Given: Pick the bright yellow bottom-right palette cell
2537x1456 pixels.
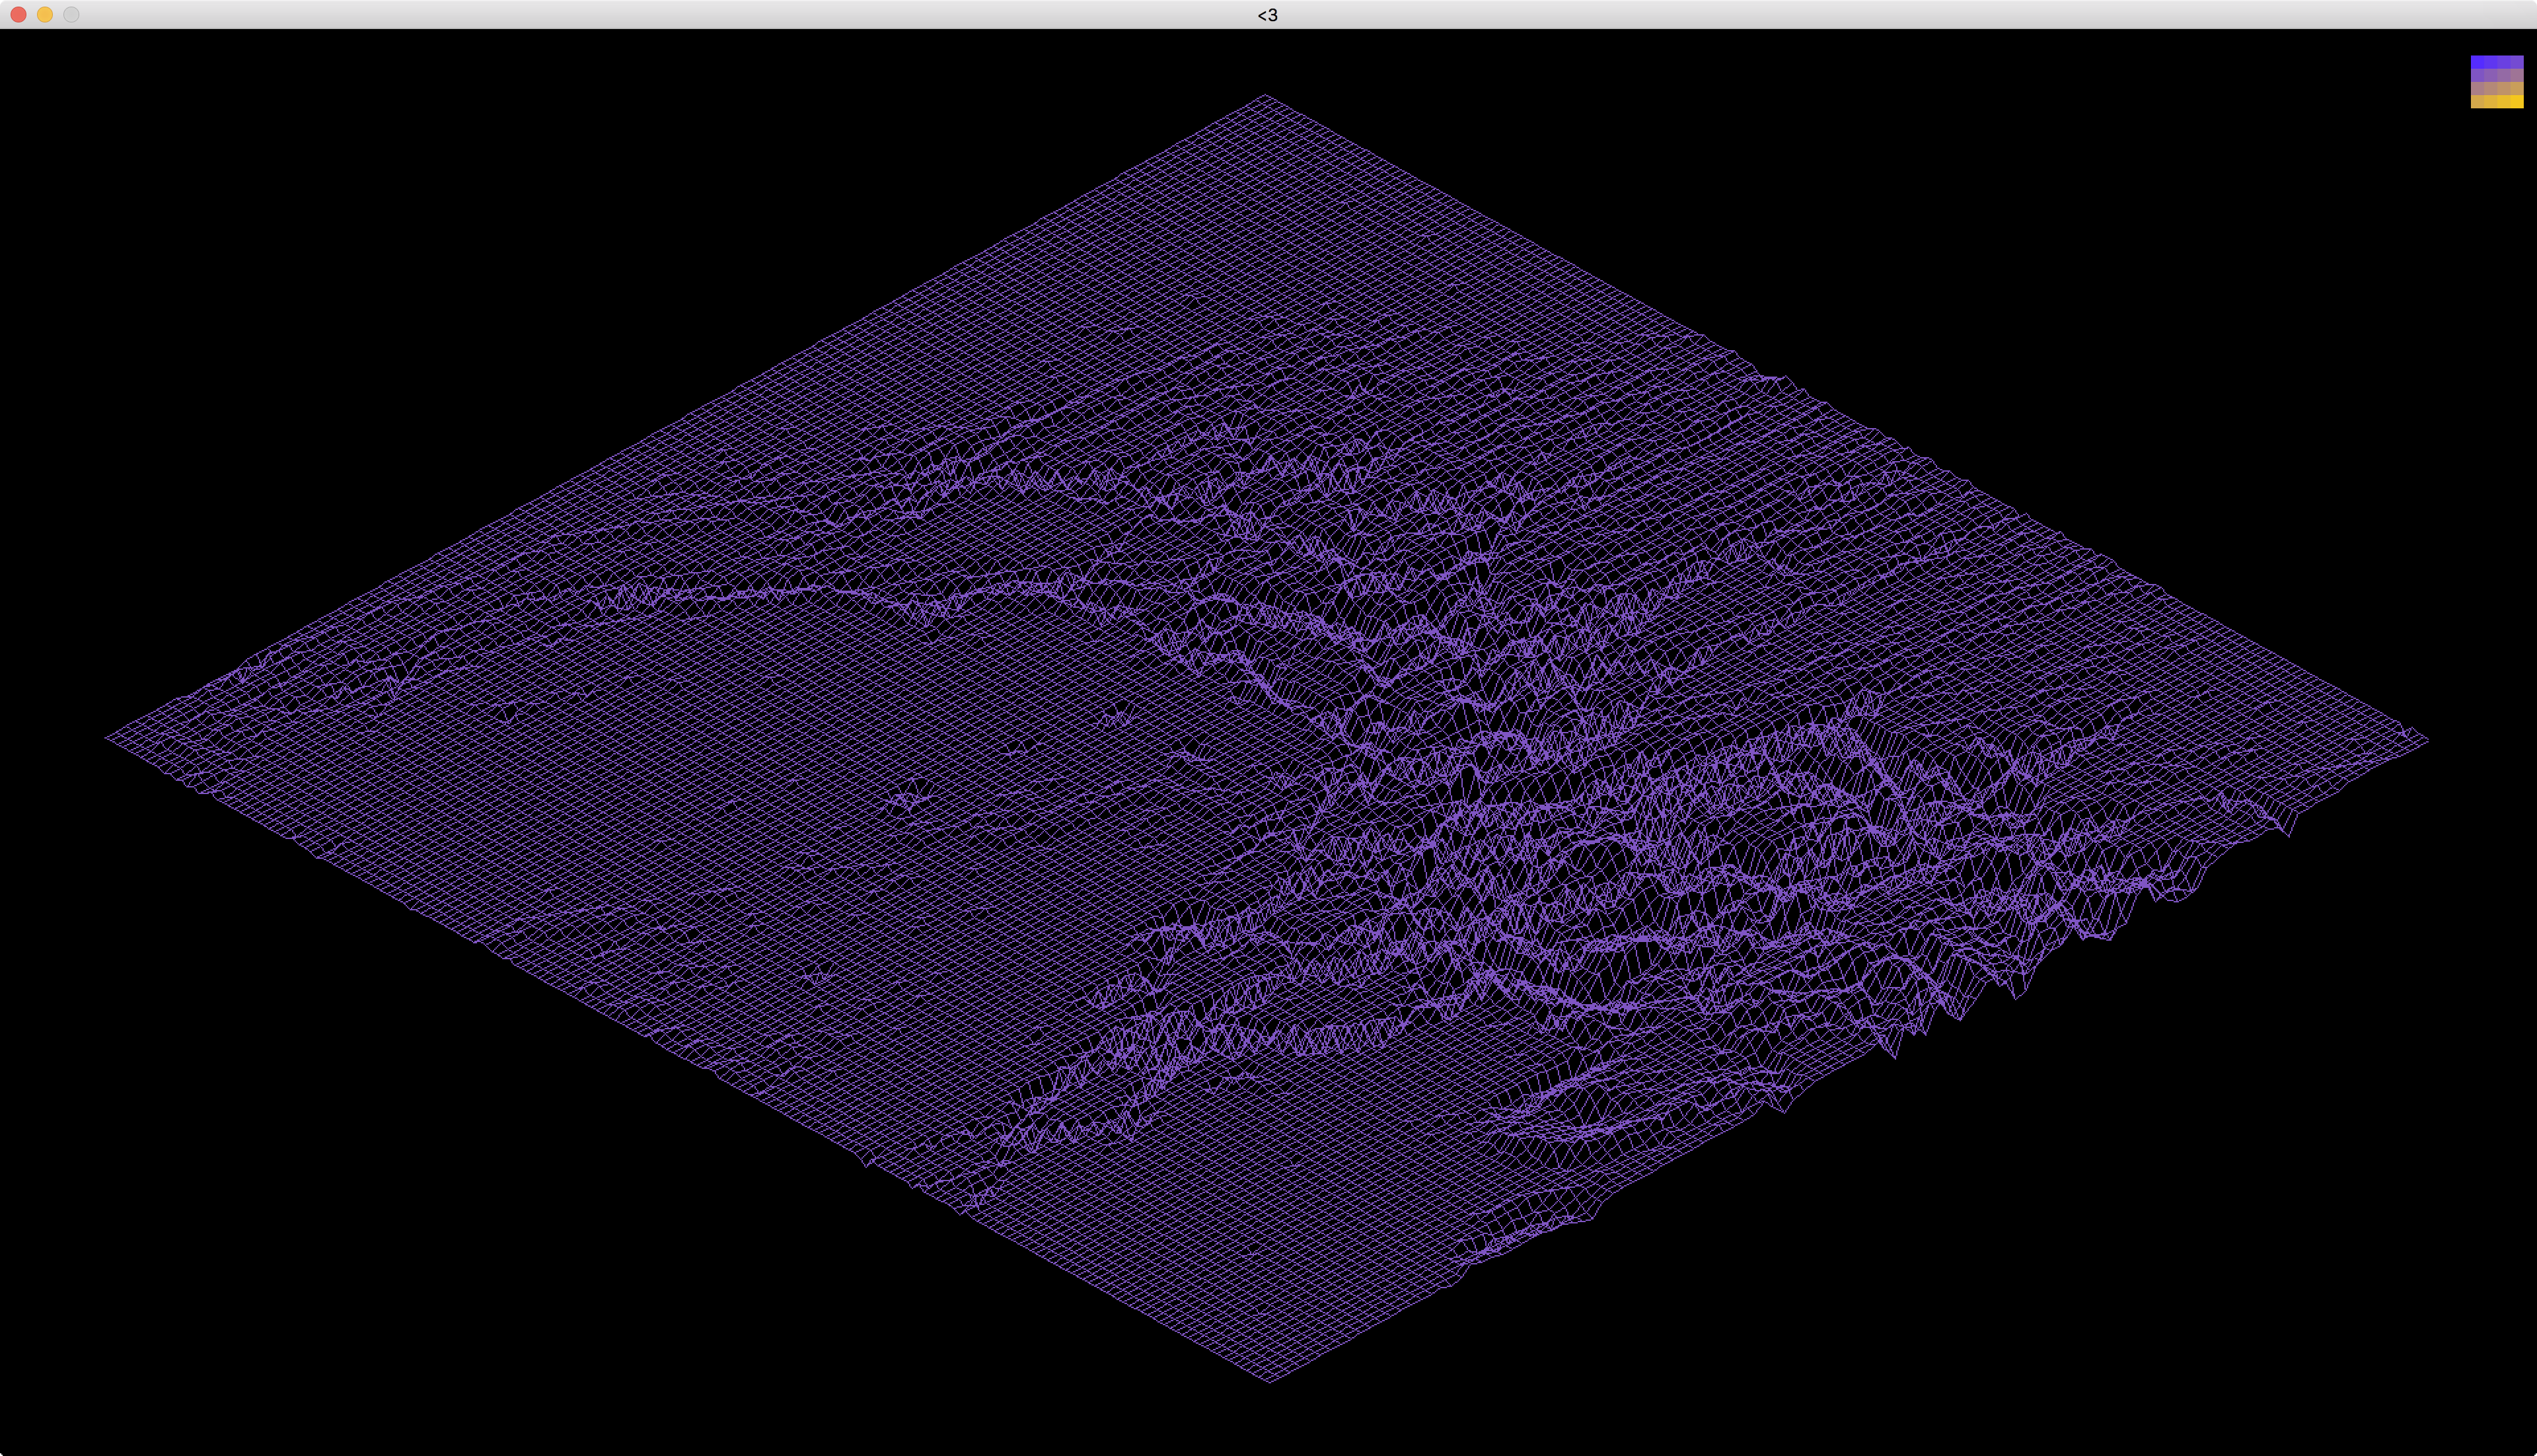Looking at the screenshot, I should point(2517,101).
